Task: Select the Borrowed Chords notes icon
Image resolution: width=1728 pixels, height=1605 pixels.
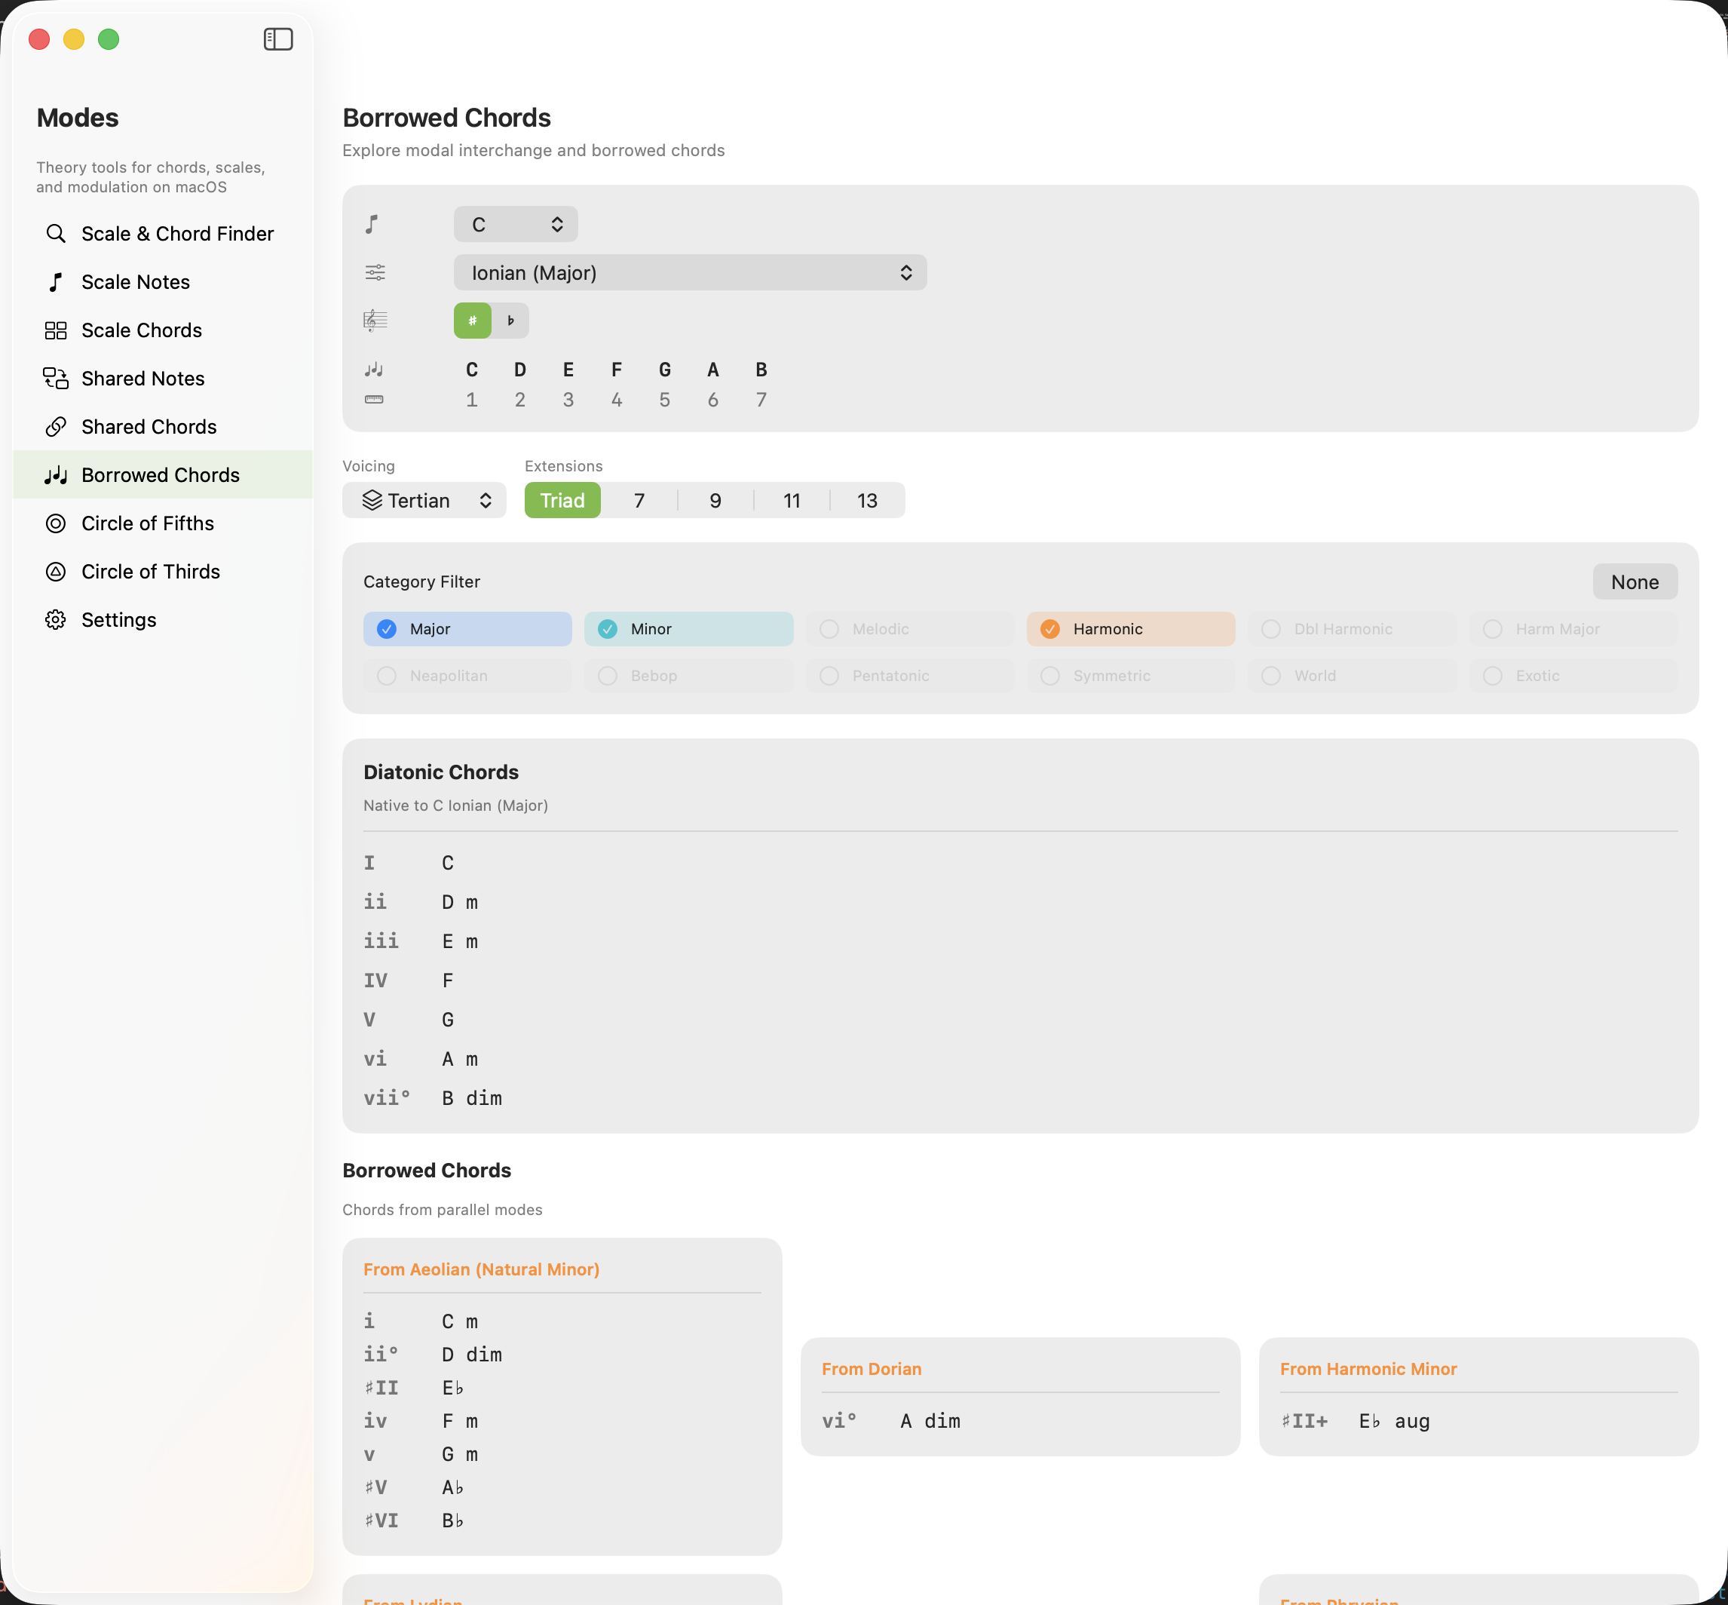Action: [56, 475]
